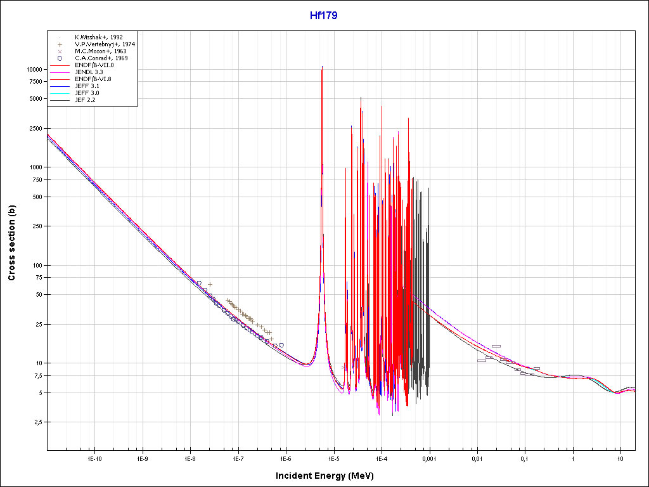The image size is (649, 487).
Task: Select the ENDF/B-VII.0 legend label
Action: (94, 65)
